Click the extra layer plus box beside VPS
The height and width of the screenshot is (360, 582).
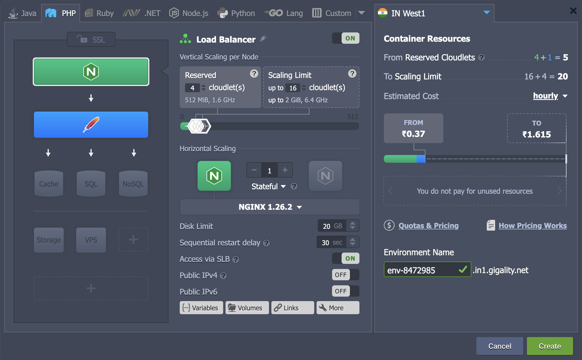click(x=133, y=240)
